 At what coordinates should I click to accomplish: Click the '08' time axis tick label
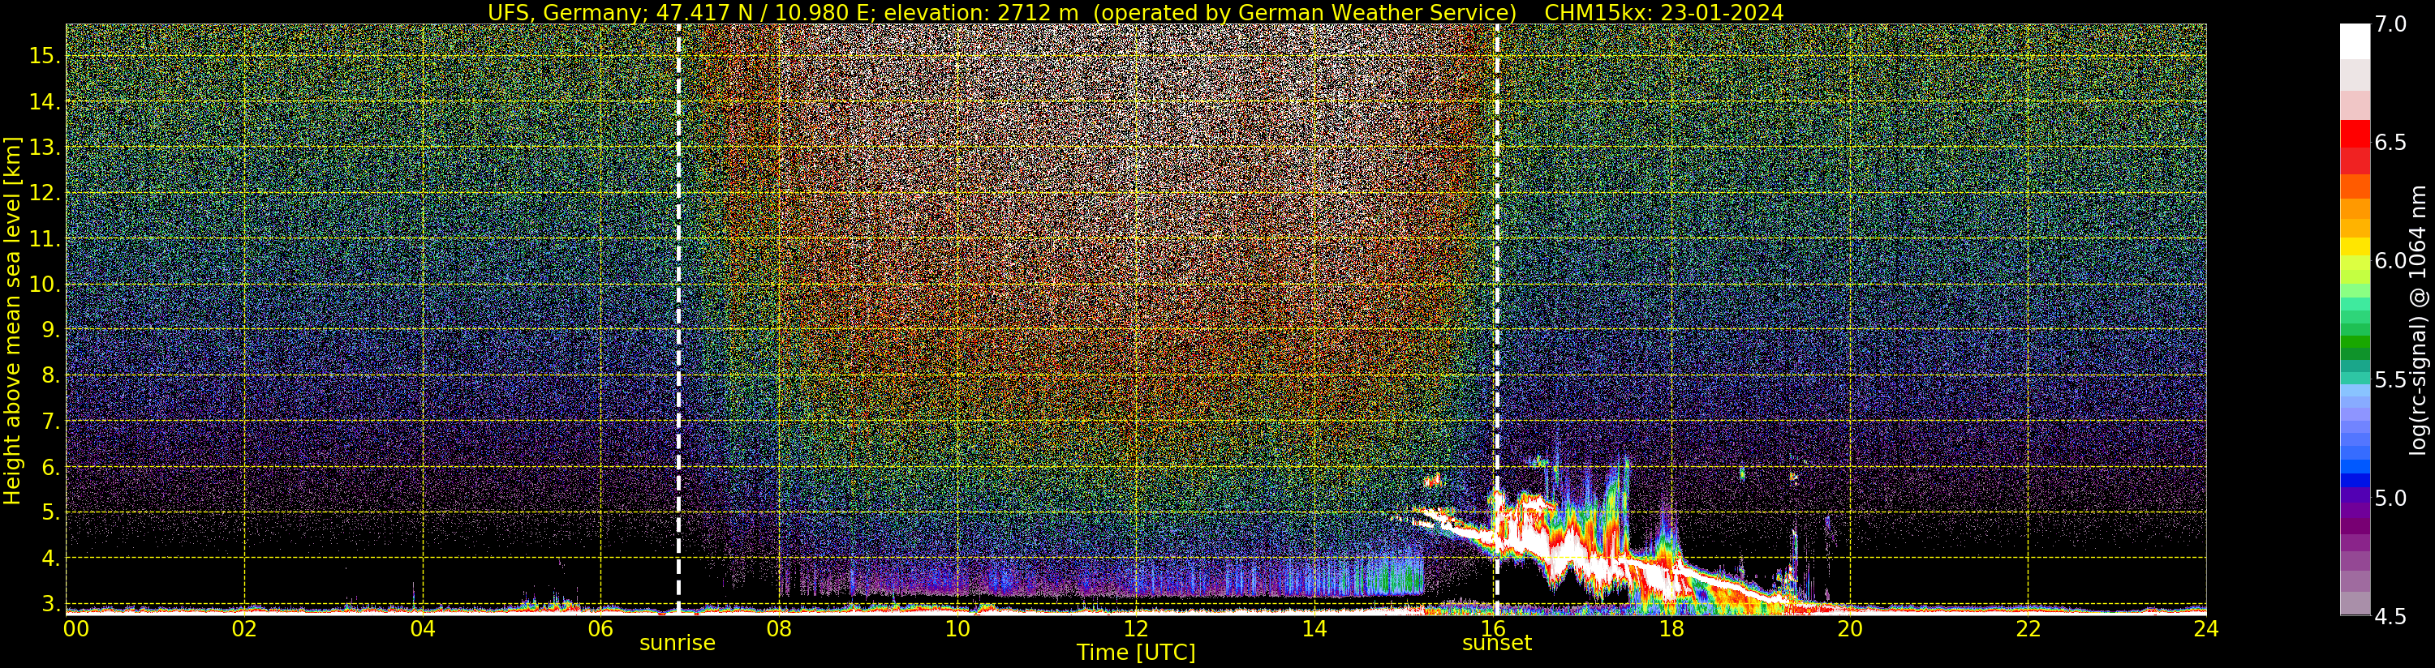point(779,628)
